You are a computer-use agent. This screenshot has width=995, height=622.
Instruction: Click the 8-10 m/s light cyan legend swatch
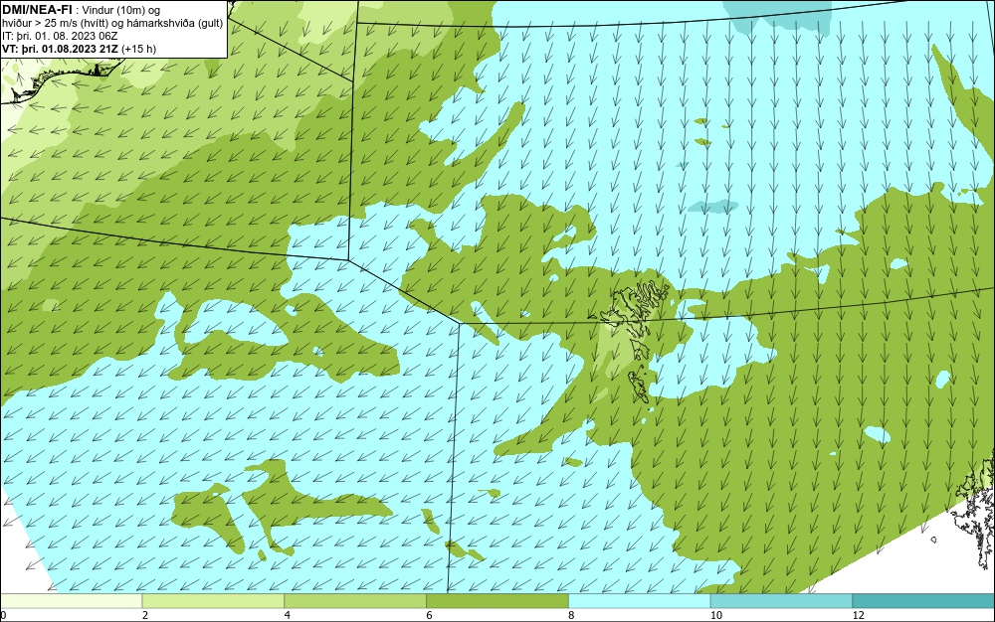(640, 600)
